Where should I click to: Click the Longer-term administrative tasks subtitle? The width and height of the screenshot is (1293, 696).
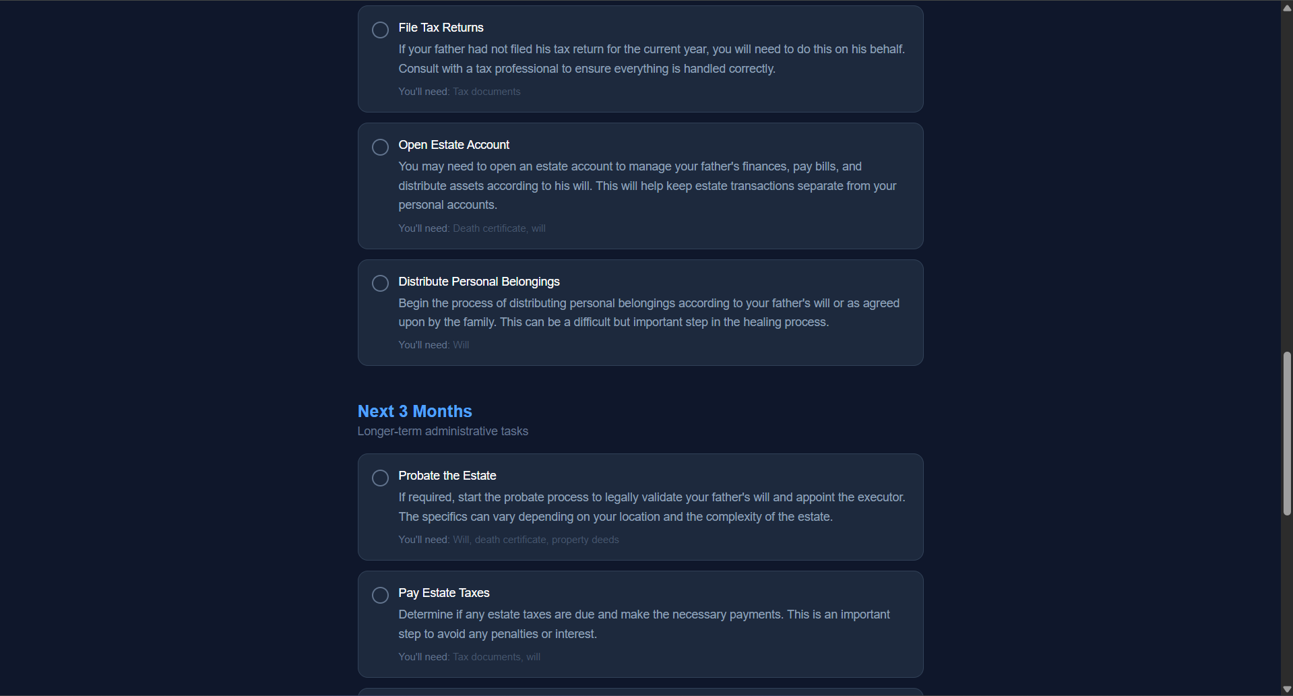pyautogui.click(x=443, y=431)
